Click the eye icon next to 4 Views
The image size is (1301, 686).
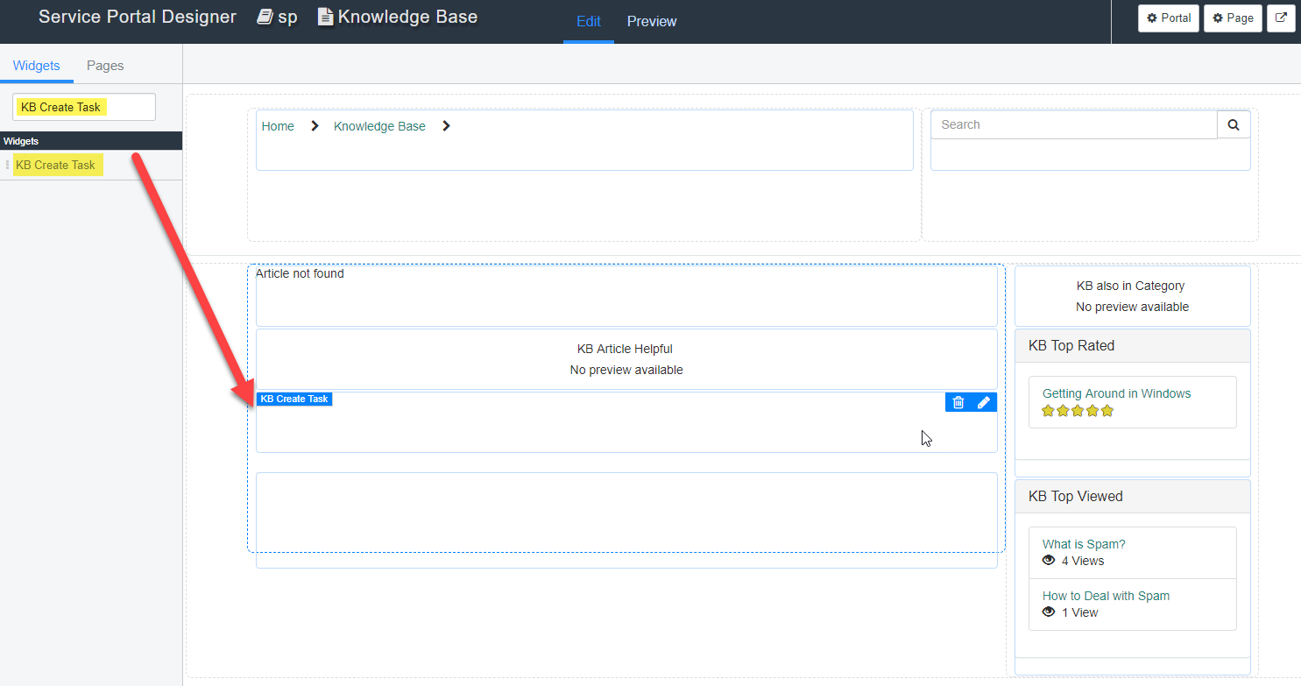[x=1049, y=561]
